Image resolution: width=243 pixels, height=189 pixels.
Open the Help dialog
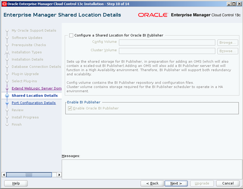[x=16, y=183]
